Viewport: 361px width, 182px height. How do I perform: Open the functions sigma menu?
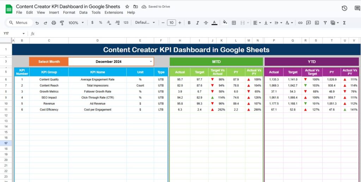[x=344, y=23]
